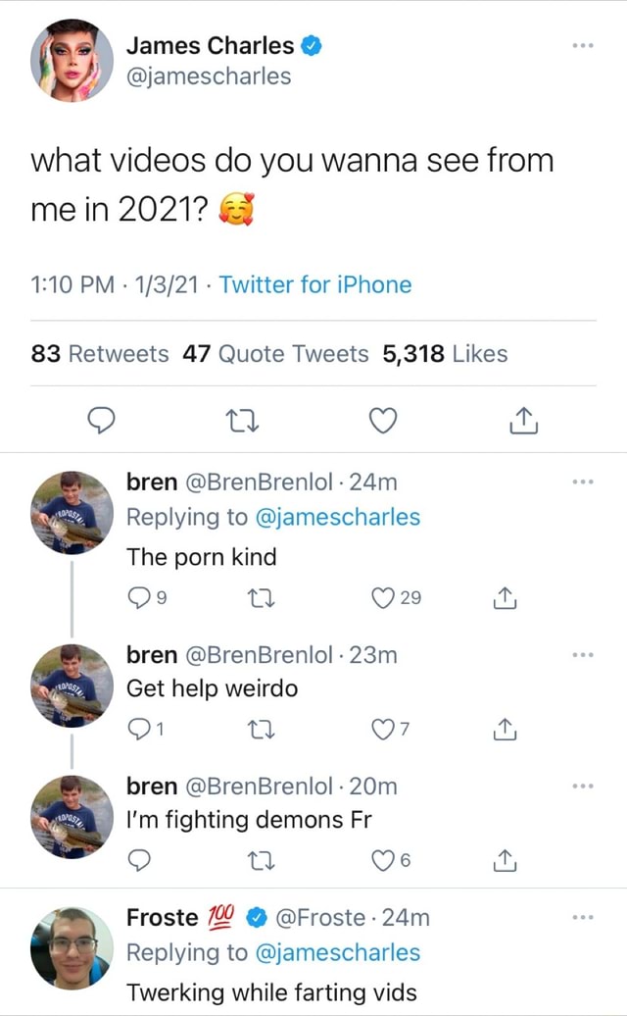Reply to 'The porn kind' comment
This screenshot has height=1016, width=627.
(139, 597)
